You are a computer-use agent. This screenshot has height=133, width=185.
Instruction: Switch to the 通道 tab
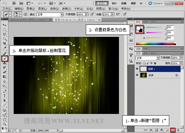[146, 53]
